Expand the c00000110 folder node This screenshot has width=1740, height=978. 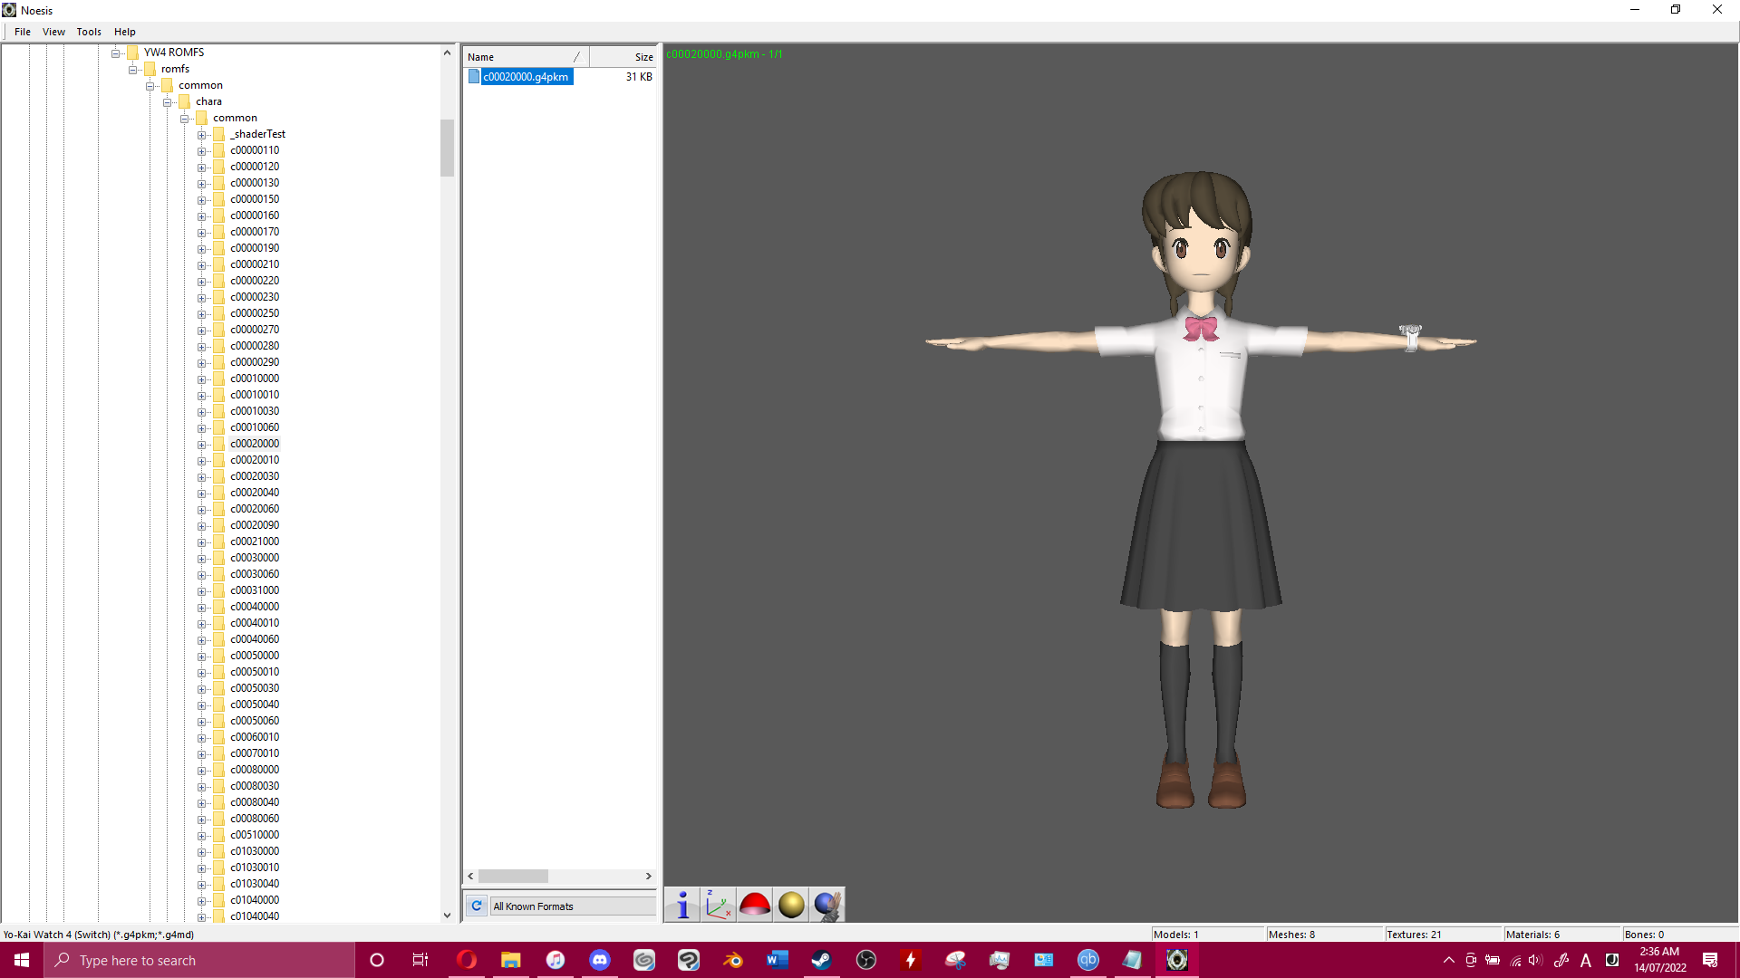click(x=201, y=151)
